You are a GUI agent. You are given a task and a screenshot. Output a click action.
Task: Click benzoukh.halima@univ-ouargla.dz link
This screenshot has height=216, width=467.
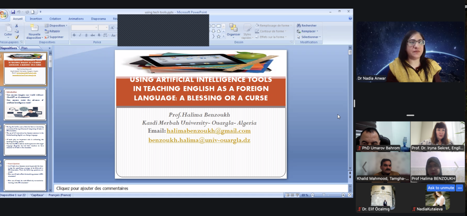click(199, 140)
